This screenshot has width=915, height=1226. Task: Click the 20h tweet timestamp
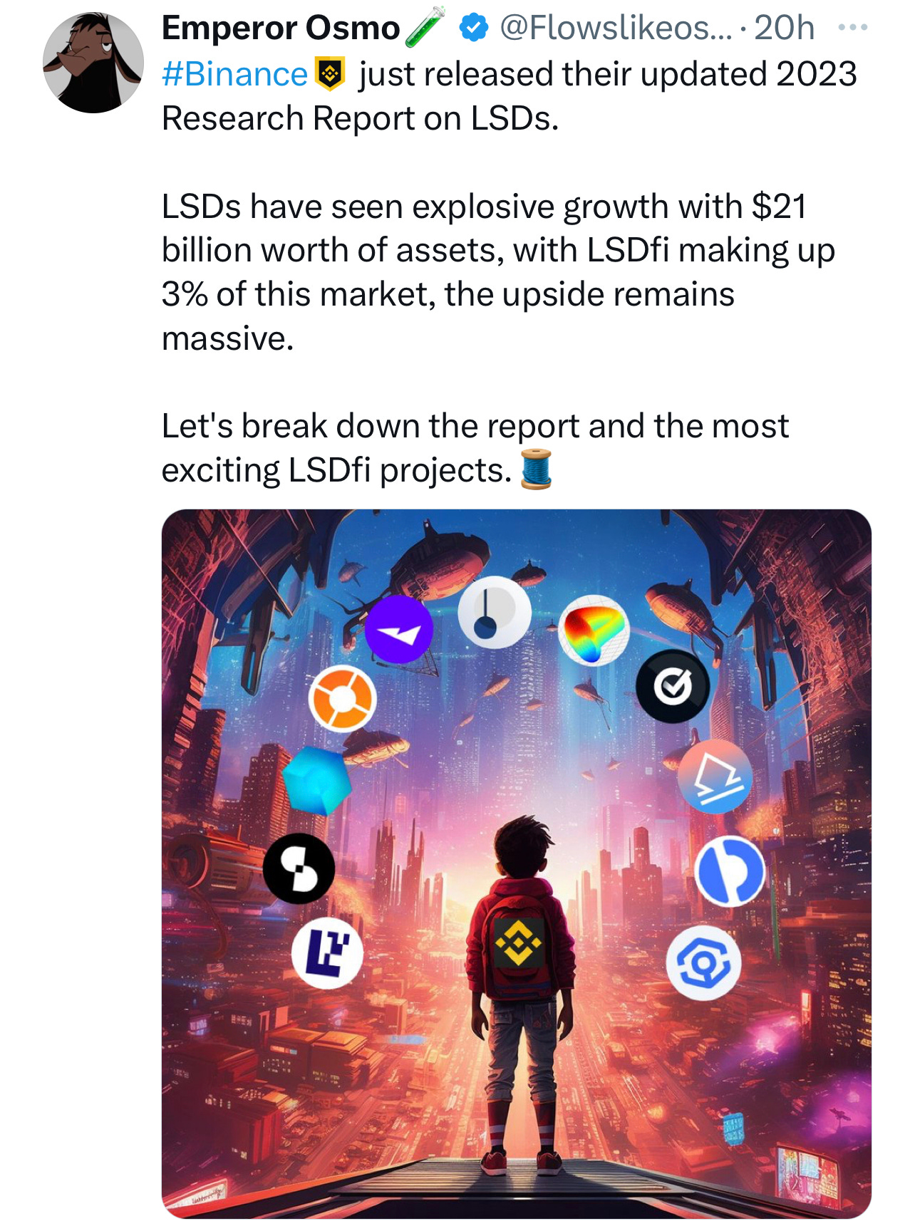point(784,28)
